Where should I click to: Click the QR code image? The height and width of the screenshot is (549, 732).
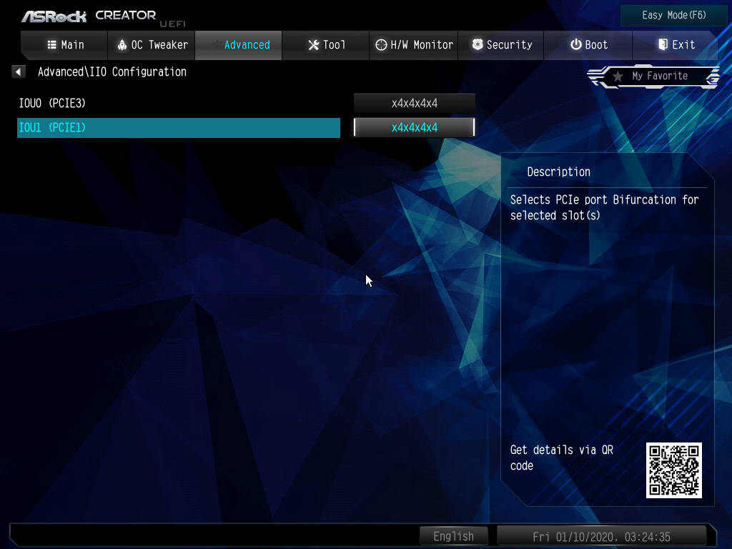click(673, 470)
